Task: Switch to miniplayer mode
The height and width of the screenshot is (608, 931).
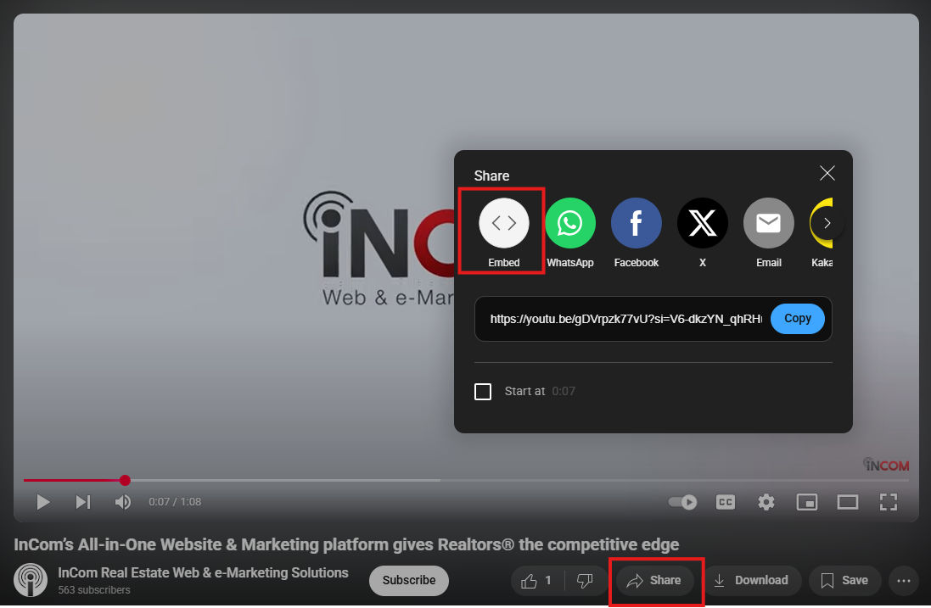Action: [807, 502]
